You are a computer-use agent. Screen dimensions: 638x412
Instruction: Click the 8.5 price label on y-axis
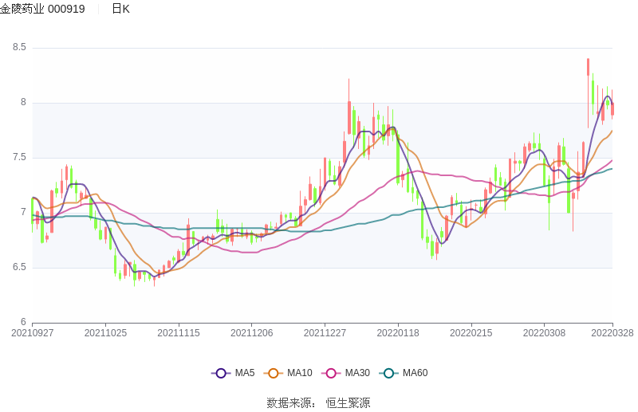coord(19,48)
